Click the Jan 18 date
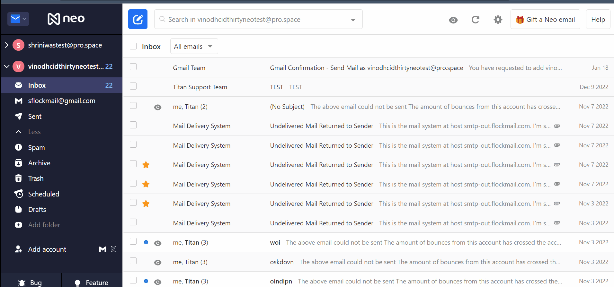The height and width of the screenshot is (287, 614). pyautogui.click(x=600, y=68)
